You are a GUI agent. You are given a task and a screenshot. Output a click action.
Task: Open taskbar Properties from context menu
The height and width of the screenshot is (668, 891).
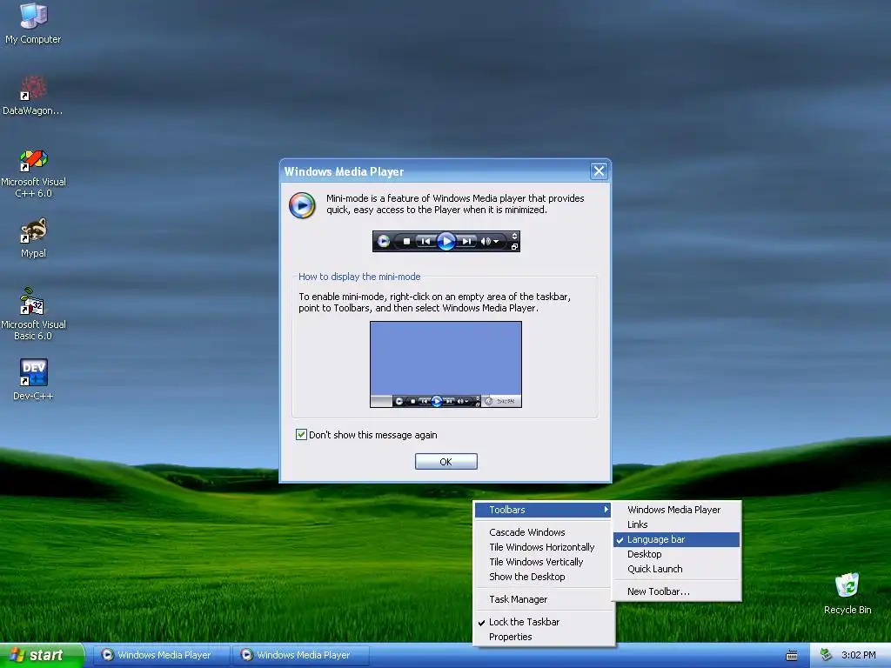click(x=543, y=637)
